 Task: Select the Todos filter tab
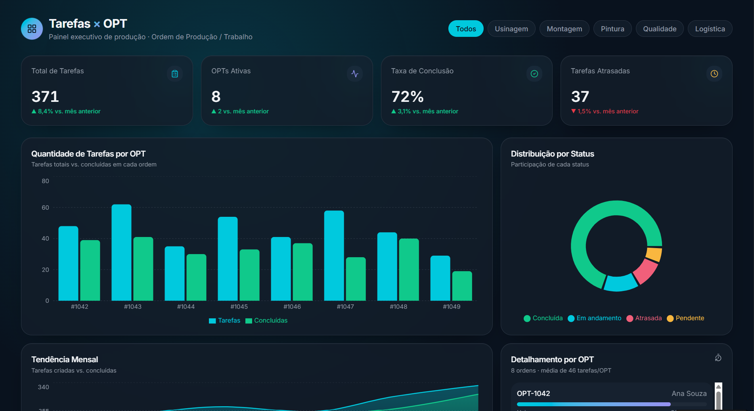point(466,29)
